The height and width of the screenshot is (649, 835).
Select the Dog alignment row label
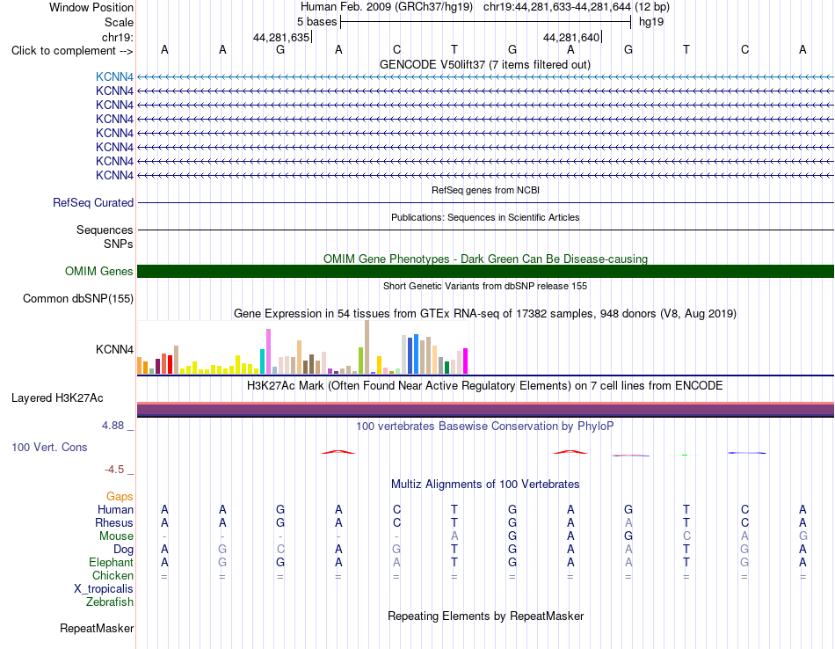click(x=123, y=550)
